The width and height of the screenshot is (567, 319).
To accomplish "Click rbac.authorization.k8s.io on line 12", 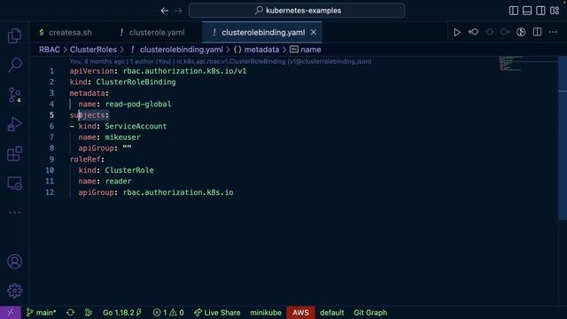I will [x=178, y=192].
